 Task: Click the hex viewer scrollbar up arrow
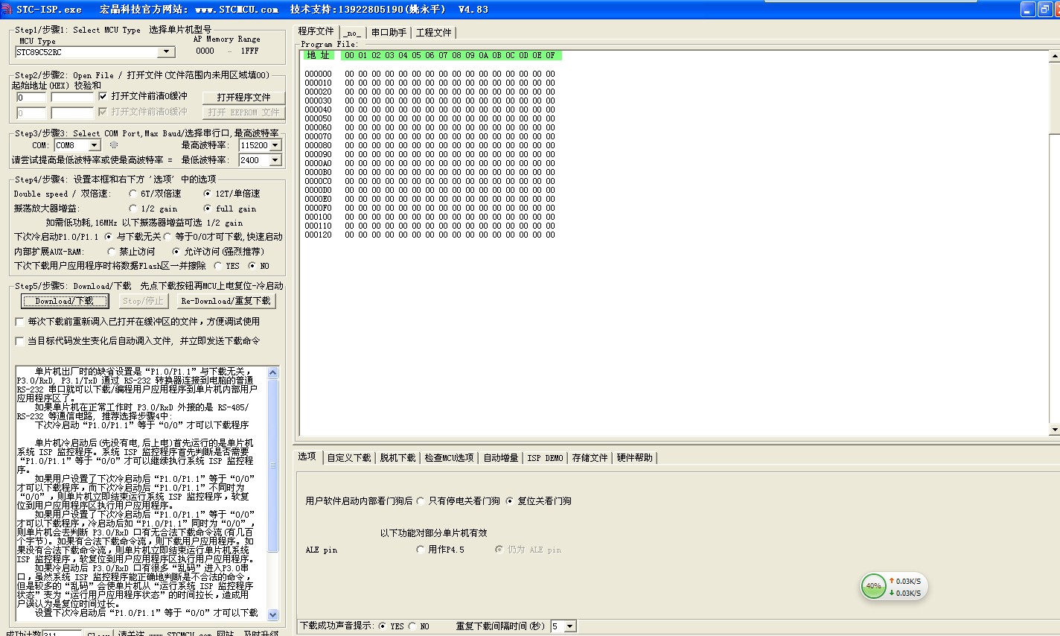click(1054, 56)
